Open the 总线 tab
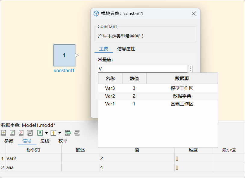 tap(45, 141)
